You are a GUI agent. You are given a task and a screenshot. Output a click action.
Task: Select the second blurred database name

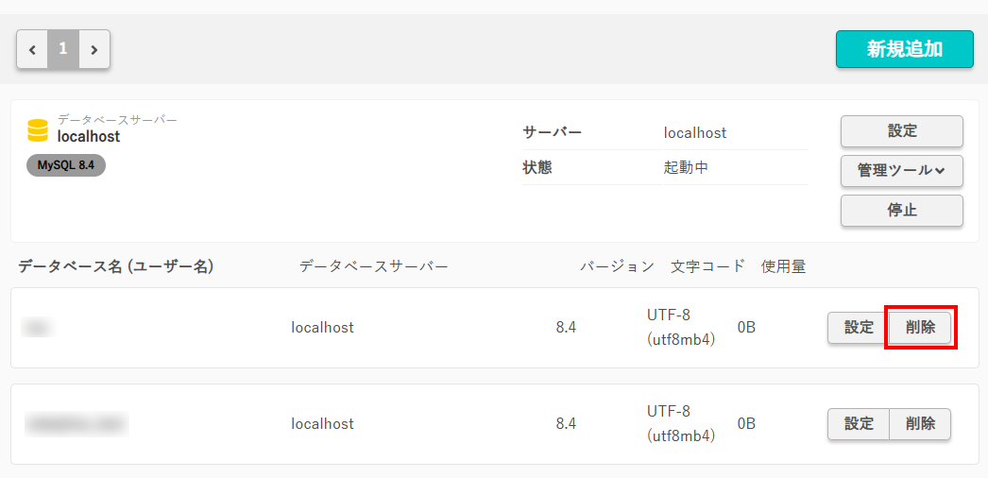77,424
